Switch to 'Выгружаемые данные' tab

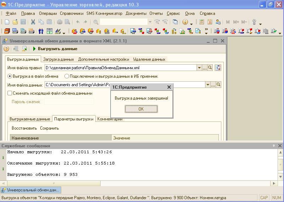pyautogui.click(x=30, y=119)
